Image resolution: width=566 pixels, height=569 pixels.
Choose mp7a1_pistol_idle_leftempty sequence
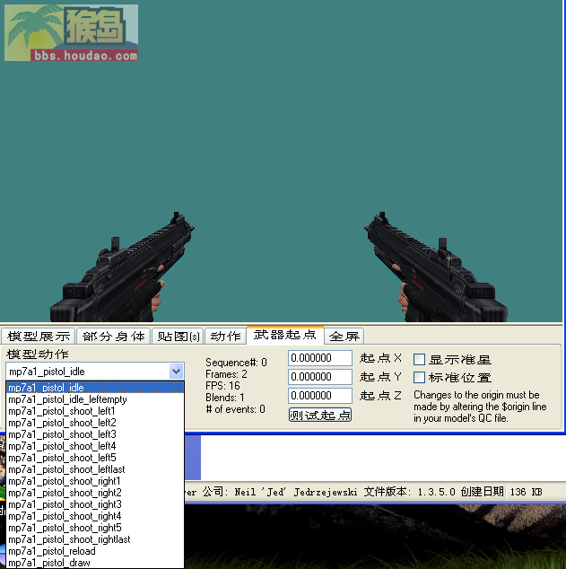tap(95, 399)
